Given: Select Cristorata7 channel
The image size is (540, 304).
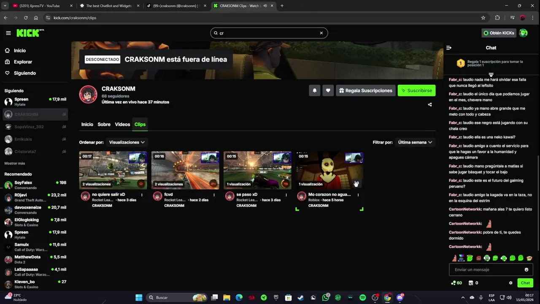Looking at the screenshot, I should (x=35, y=152).
